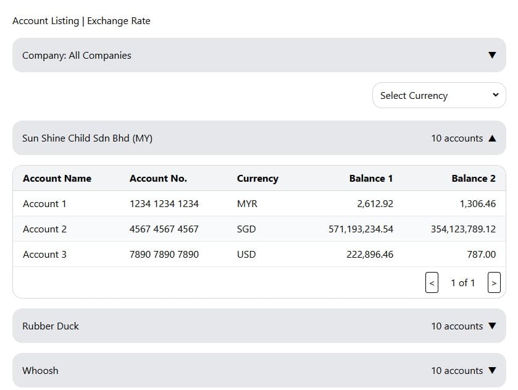Expand the Whoosh accounts section
This screenshot has width=518, height=390.
tap(259, 370)
